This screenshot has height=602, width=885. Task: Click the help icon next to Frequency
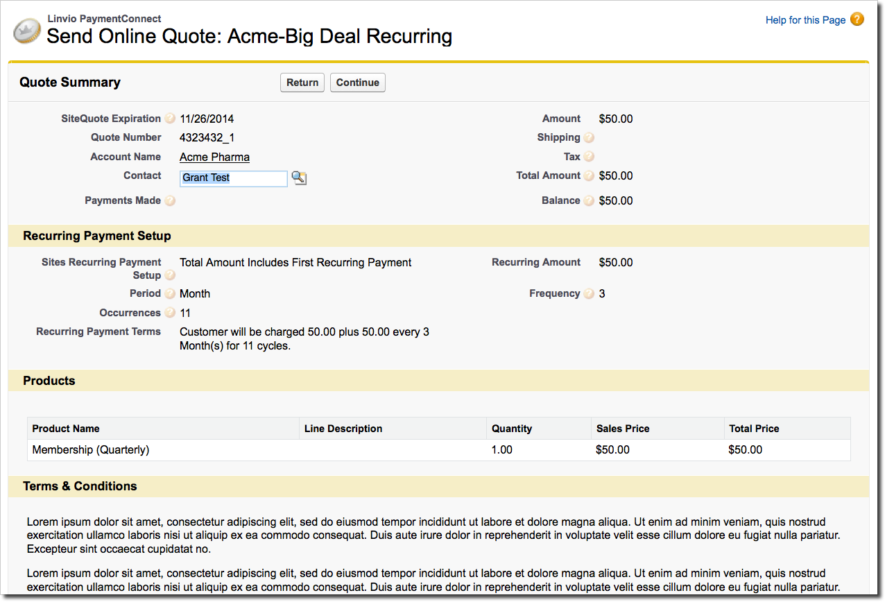point(589,294)
